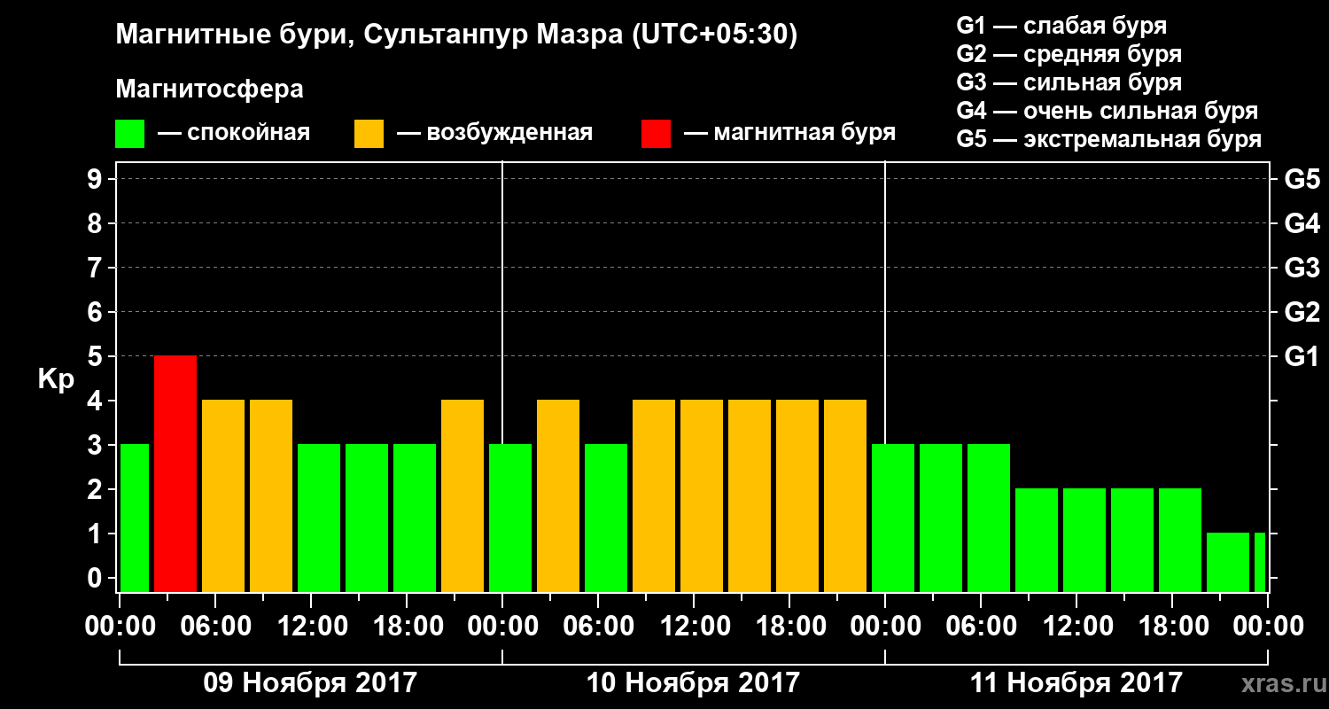1329x709 pixels.
Task: Click the '00:00' label starting 11 Ноября
Action: tap(884, 627)
